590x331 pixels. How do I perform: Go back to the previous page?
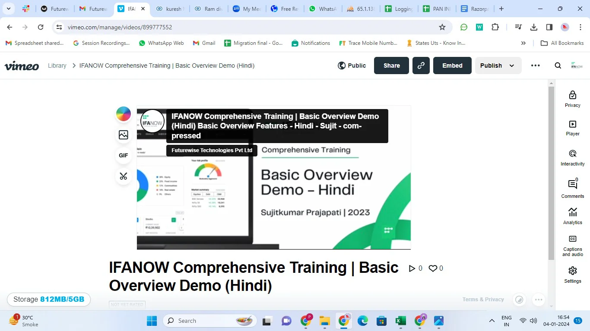(10, 27)
